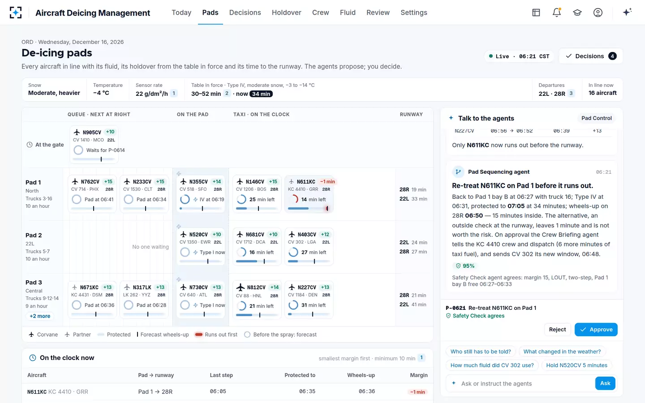Image resolution: width=645 pixels, height=403 pixels.
Task: Click the app logo icon
Action: (x=16, y=13)
